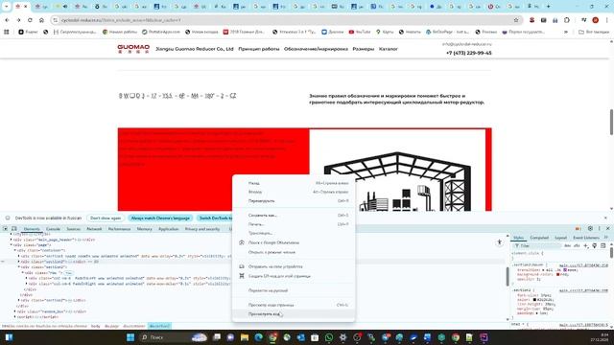The image size is (614, 345).
Task: Choose 'Перезагрузить' in the context menu
Action: tap(294, 200)
